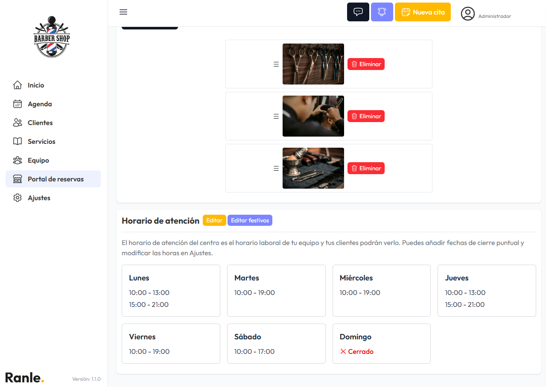Click the Administrador user avatar icon

point(468,14)
